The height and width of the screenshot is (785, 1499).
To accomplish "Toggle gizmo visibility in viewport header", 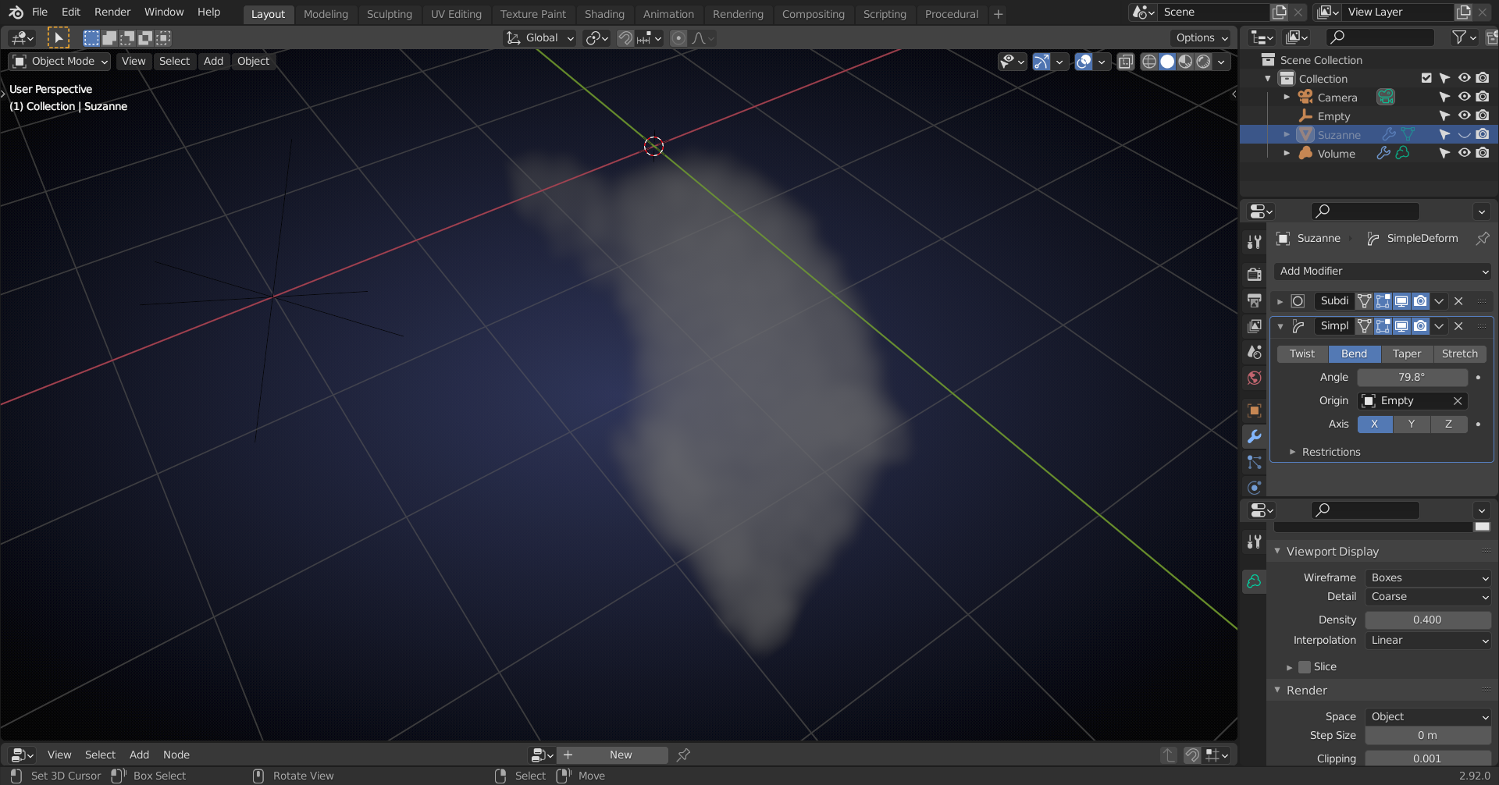I will coord(1041,62).
